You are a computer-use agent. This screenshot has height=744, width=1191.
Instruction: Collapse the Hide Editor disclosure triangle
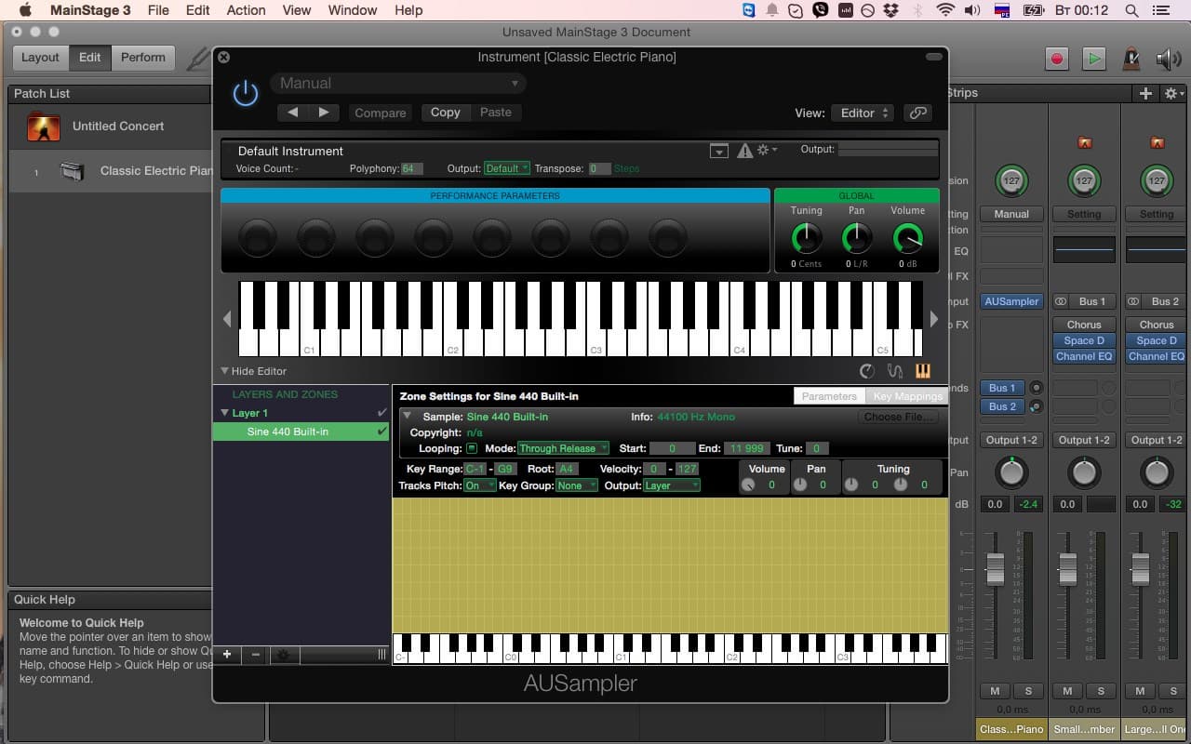pyautogui.click(x=224, y=371)
